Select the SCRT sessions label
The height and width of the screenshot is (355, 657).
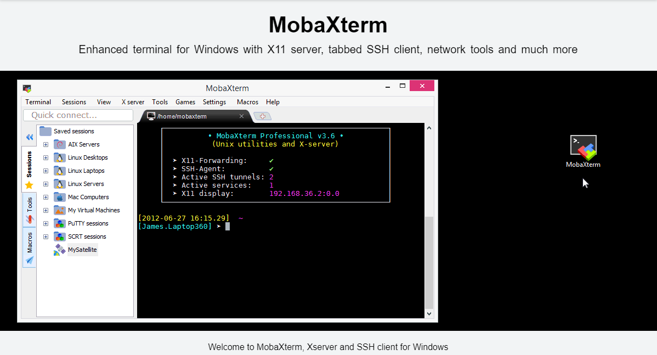point(87,237)
